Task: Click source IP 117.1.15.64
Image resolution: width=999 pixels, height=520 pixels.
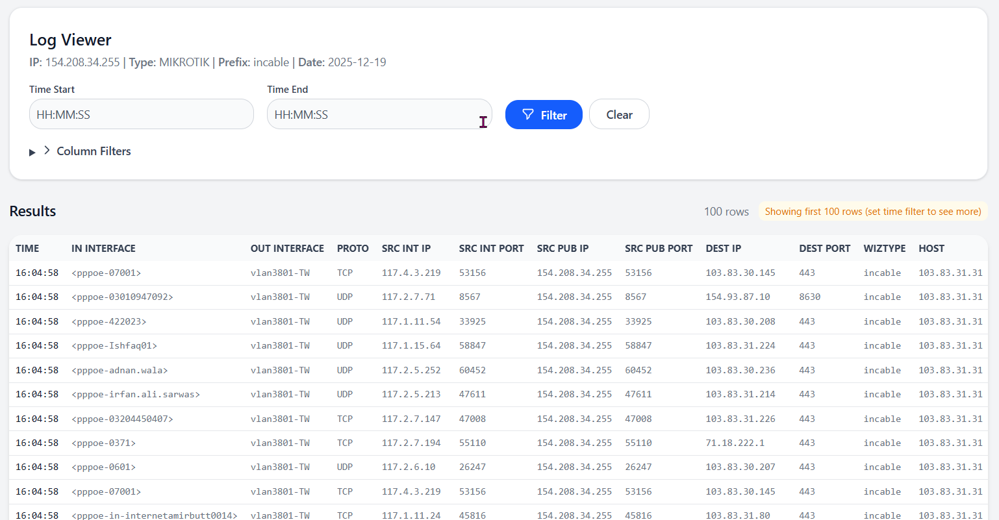Action: click(x=411, y=346)
